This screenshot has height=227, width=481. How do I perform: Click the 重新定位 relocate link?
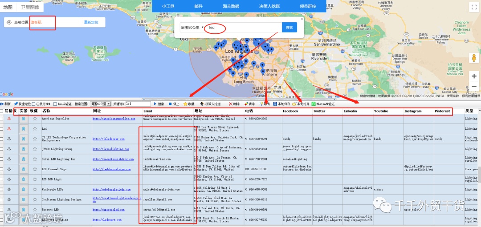tap(91, 22)
